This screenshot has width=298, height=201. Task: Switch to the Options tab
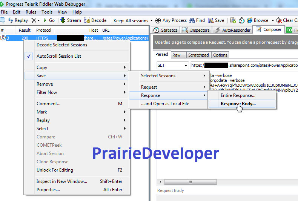click(x=220, y=55)
